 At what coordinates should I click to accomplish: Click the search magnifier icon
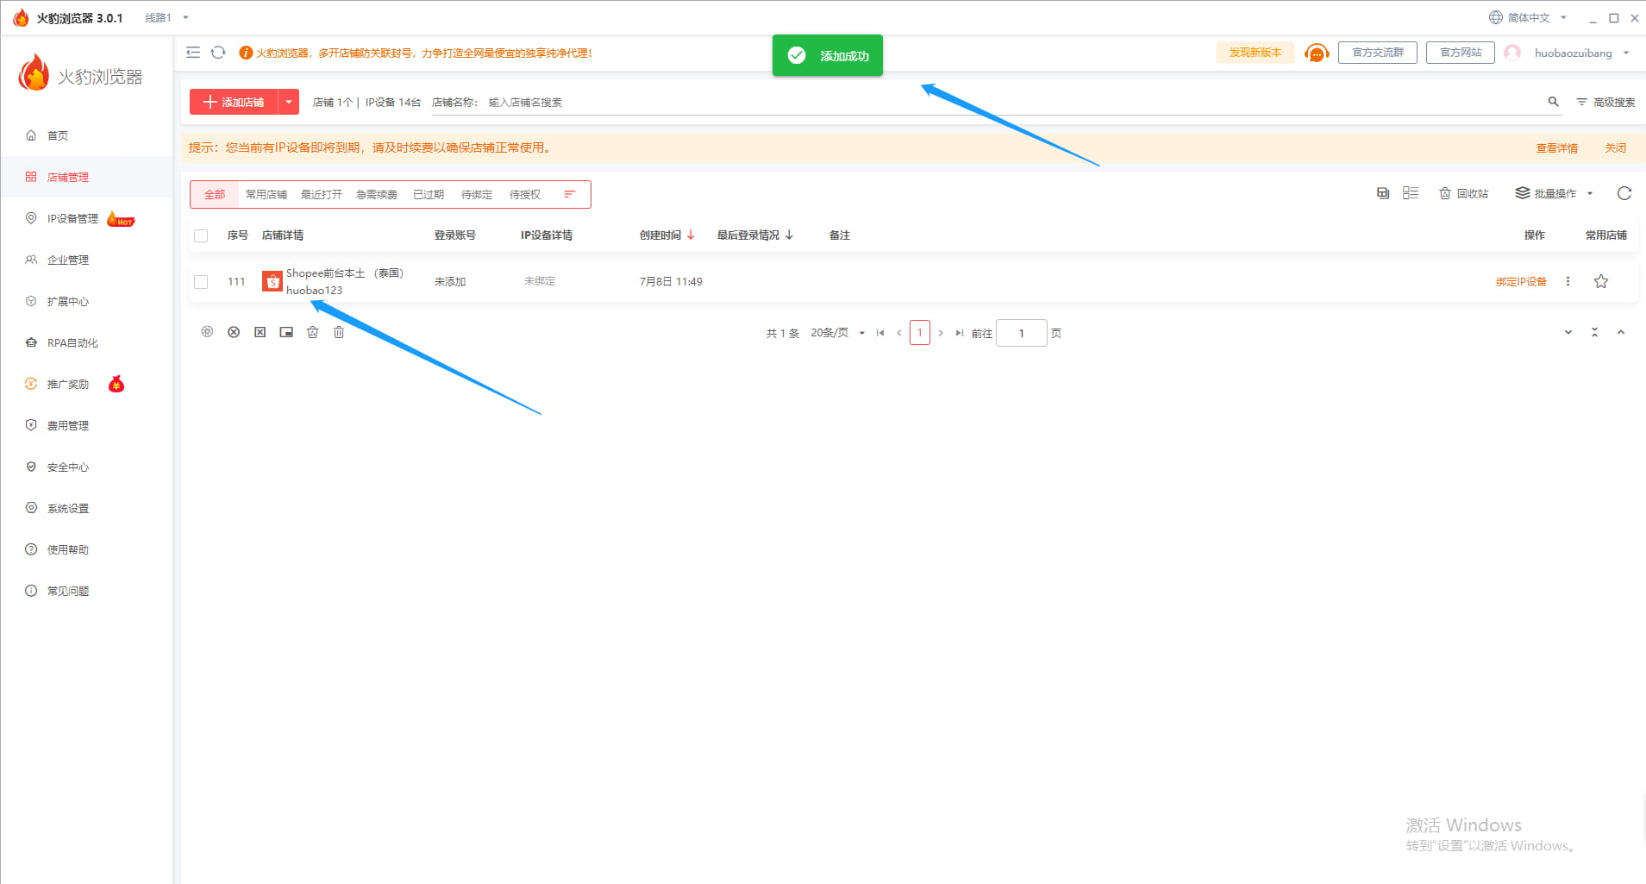click(x=1553, y=102)
